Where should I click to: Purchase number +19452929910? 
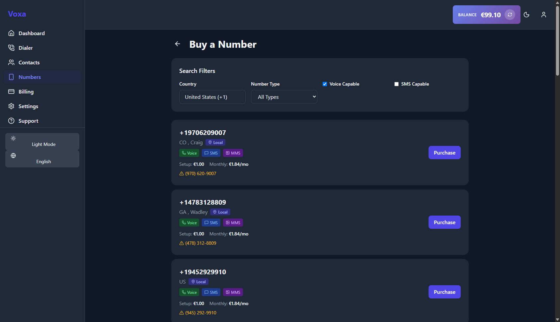444,292
